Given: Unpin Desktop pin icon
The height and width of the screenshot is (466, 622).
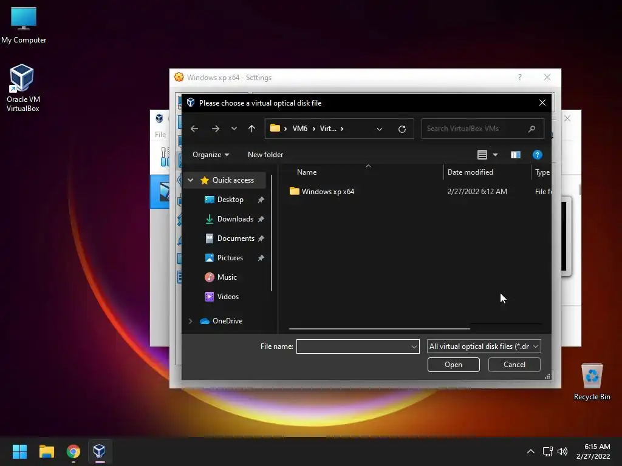Looking at the screenshot, I should (x=261, y=200).
